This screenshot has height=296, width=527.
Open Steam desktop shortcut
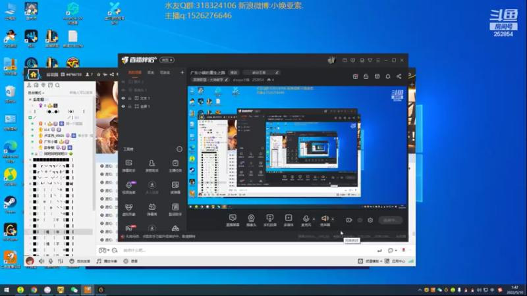pyautogui.click(x=10, y=205)
